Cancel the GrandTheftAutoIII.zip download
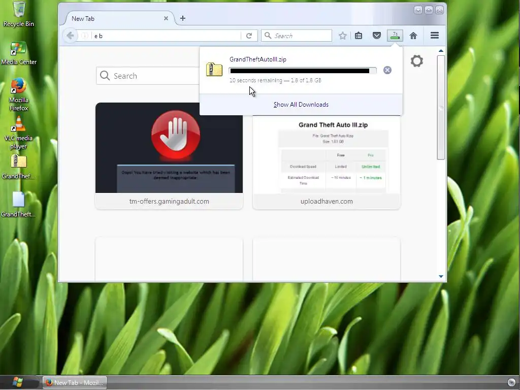The height and width of the screenshot is (390, 520). [x=387, y=70]
